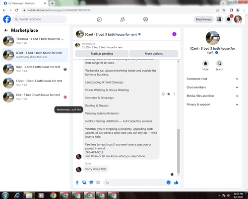Open ICant conversation header title
The height and width of the screenshot is (199, 248).
pos(111,34)
